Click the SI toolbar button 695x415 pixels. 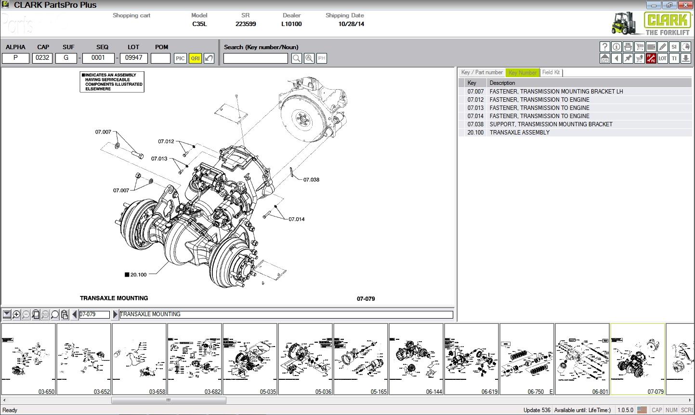674,47
